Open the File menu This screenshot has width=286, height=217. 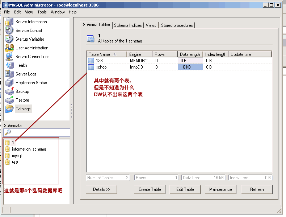pyautogui.click(x=7, y=12)
